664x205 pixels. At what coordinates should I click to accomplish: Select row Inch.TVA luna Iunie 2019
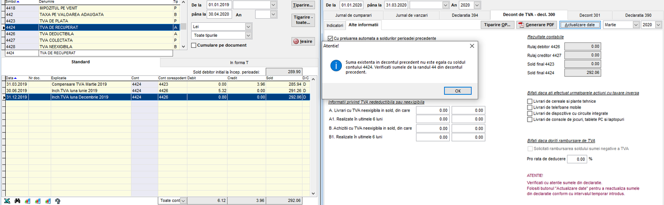click(x=157, y=90)
